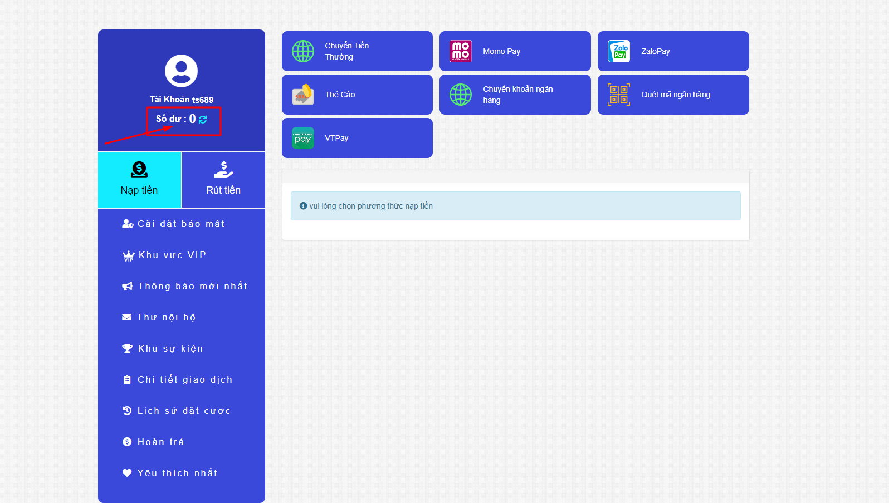Switch to the Rút tiền withdraw tab
The height and width of the screenshot is (503, 889).
point(223,180)
